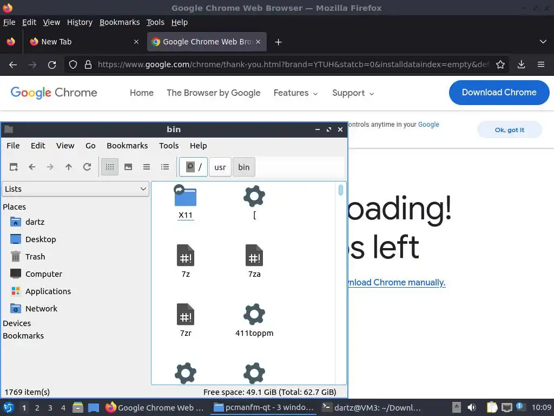Open pcmanfm-qt taskbar entry
554x416 pixels.
point(263,408)
